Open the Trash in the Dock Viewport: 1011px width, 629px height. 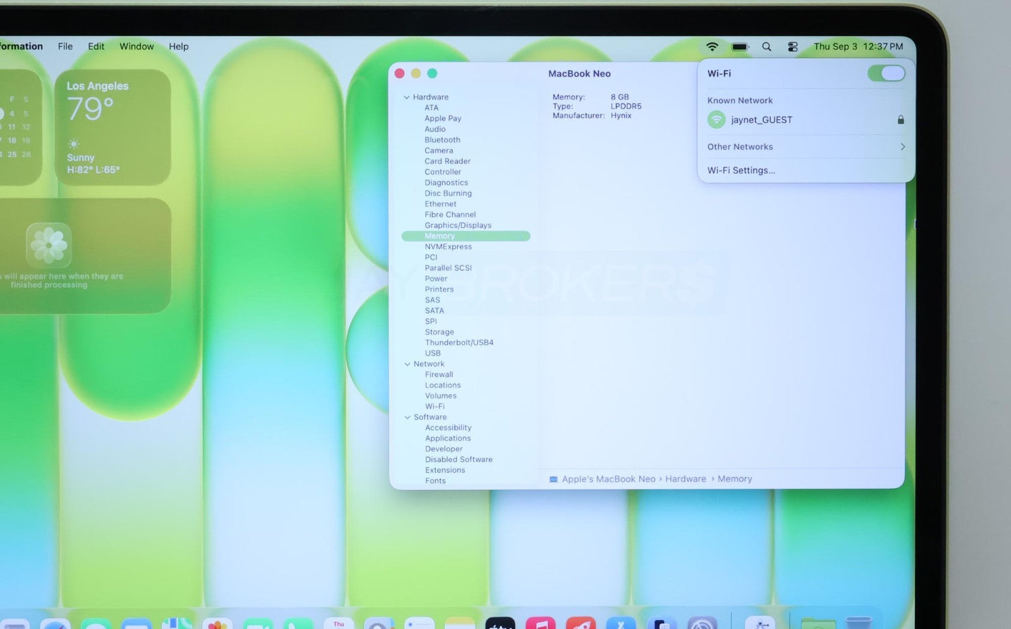[859, 623]
